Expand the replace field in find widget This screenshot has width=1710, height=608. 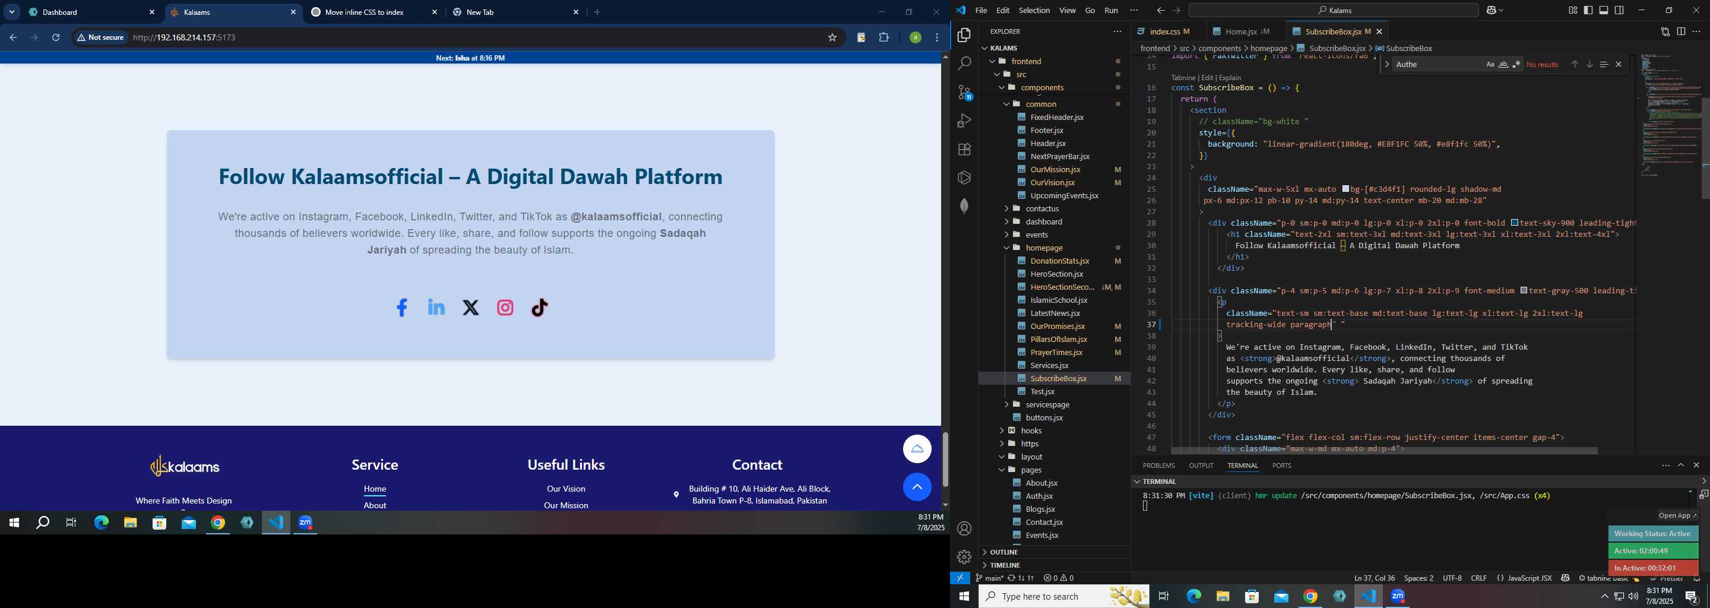(x=1387, y=64)
